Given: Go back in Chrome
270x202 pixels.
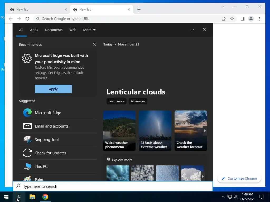Looking at the screenshot, I should [11, 19].
